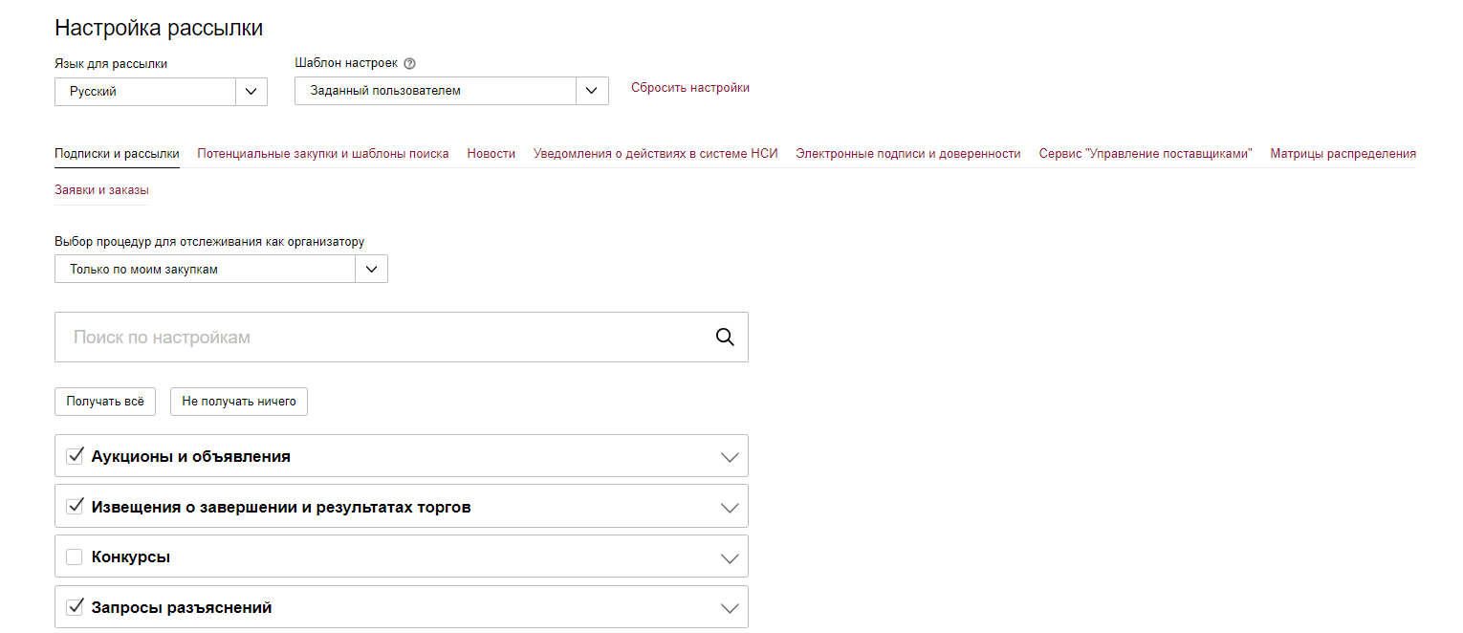Viewport: 1463px width, 633px height.
Task: Uncheck Извещения о завершении и результатах торгов
Action: pos(75,507)
